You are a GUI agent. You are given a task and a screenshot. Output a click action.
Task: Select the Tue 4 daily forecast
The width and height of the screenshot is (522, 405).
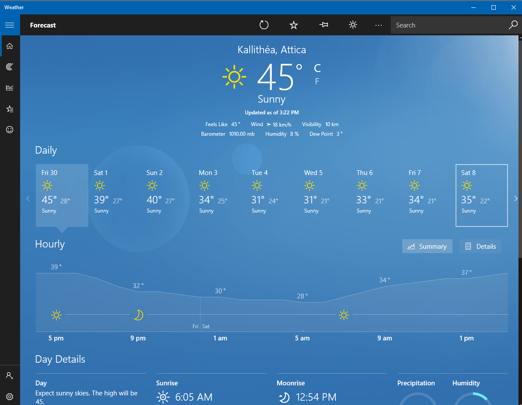pos(271,196)
